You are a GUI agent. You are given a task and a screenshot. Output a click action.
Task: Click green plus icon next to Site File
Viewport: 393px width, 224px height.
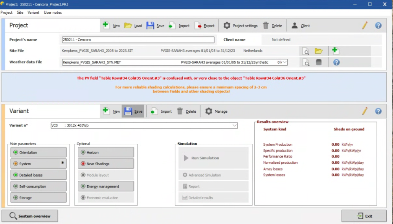(x=335, y=51)
